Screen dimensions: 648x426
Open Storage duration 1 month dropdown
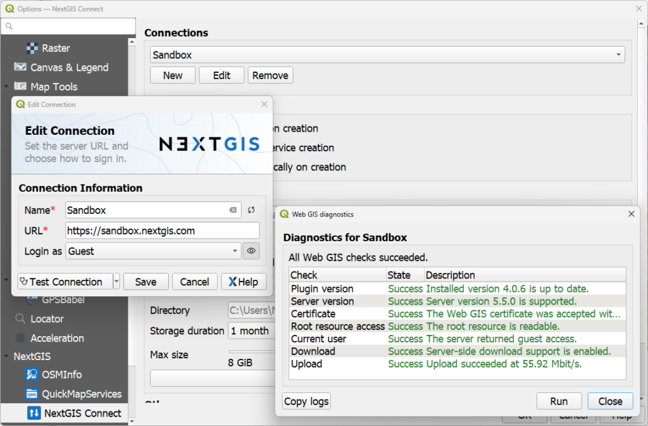[x=251, y=331]
